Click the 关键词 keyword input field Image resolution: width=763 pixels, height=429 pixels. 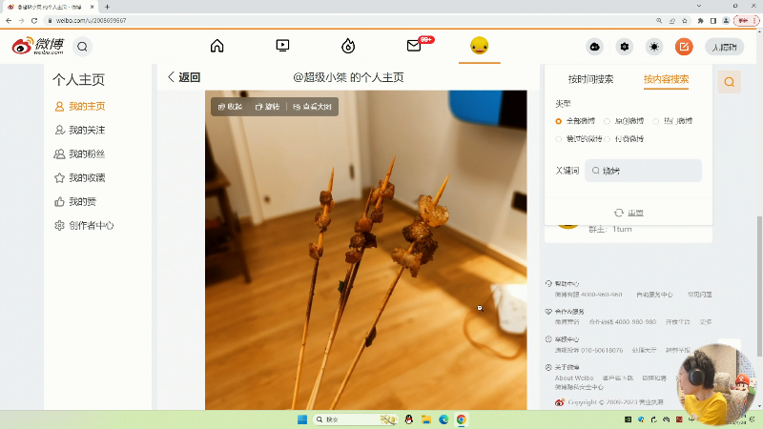click(643, 171)
